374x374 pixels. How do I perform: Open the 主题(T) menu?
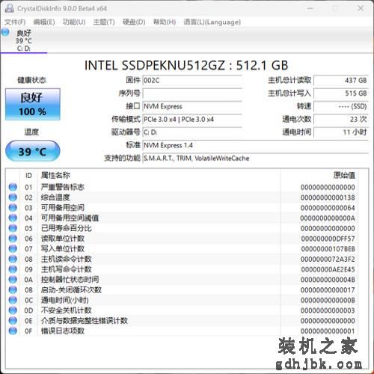point(104,22)
